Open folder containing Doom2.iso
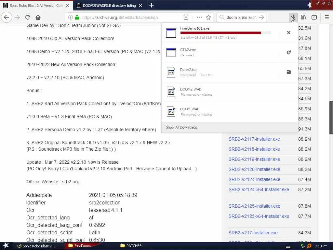The height and width of the screenshot is (250, 333). pos(289,72)
